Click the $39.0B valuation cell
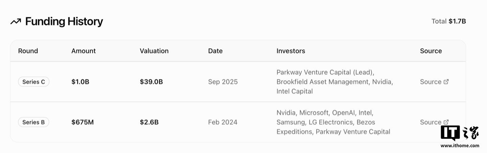Screen dimensions: 487x153 pyautogui.click(x=151, y=82)
